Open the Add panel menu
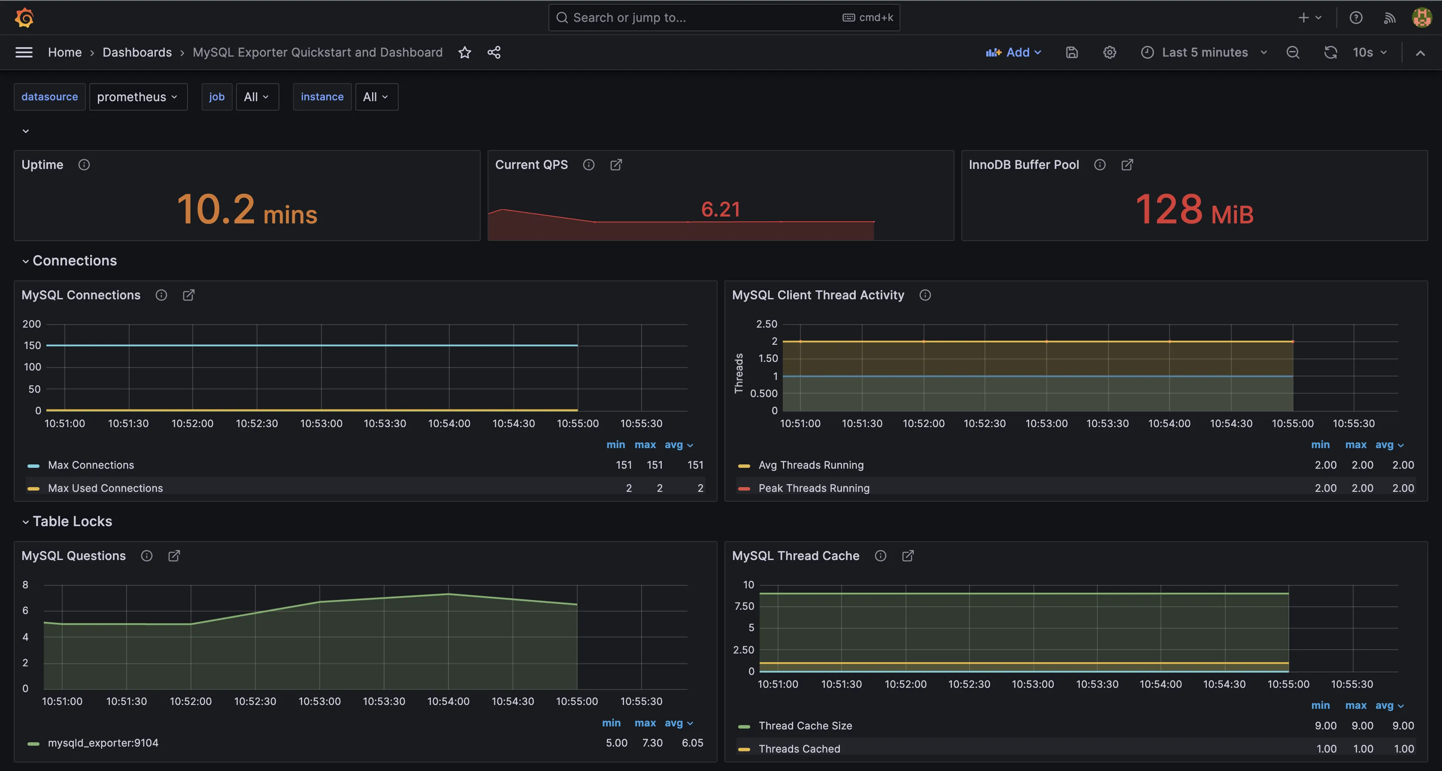 pos(1014,53)
